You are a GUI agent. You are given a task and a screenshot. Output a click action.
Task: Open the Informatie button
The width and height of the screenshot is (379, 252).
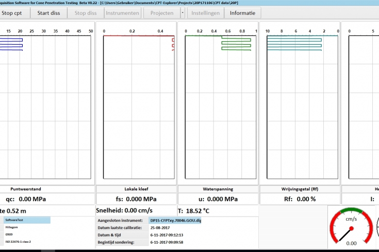click(x=243, y=13)
